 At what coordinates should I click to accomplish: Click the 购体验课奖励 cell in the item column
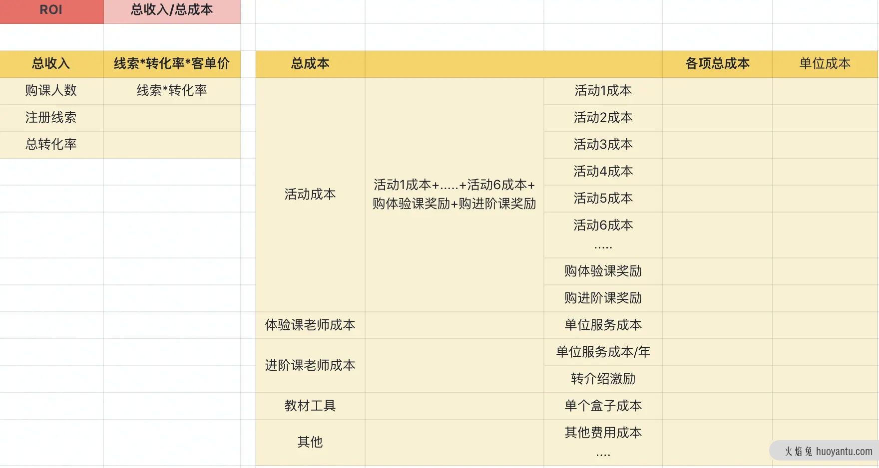tap(603, 271)
